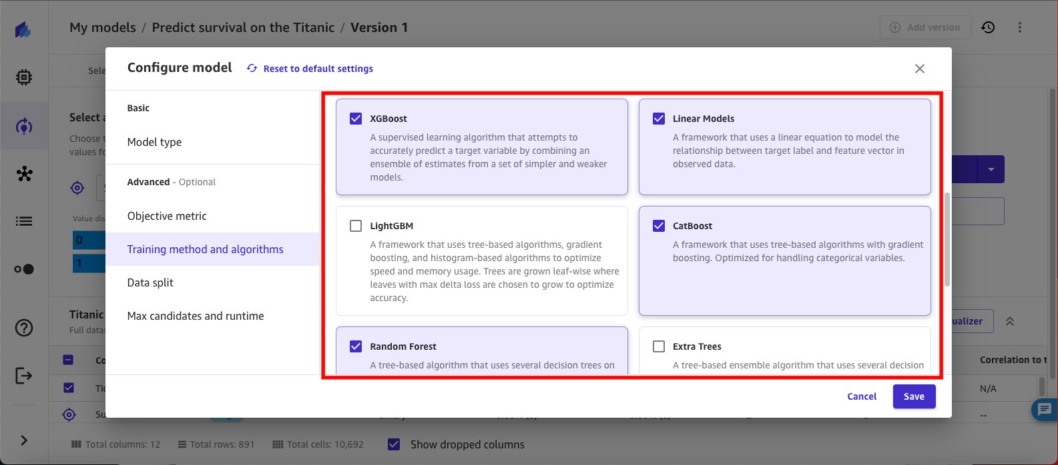Select Objective metric in settings menu

[167, 216]
